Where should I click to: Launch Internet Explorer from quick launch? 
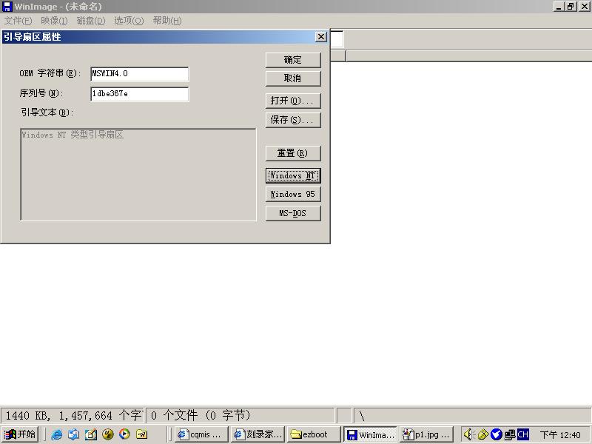57,434
